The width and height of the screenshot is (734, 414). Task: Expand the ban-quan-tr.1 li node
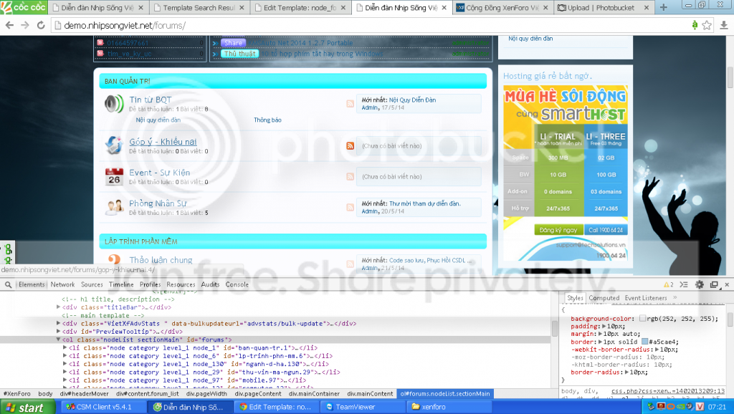(x=66, y=347)
